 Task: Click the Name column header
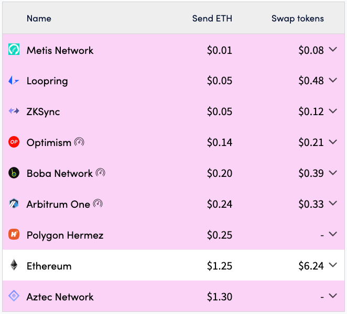39,18
